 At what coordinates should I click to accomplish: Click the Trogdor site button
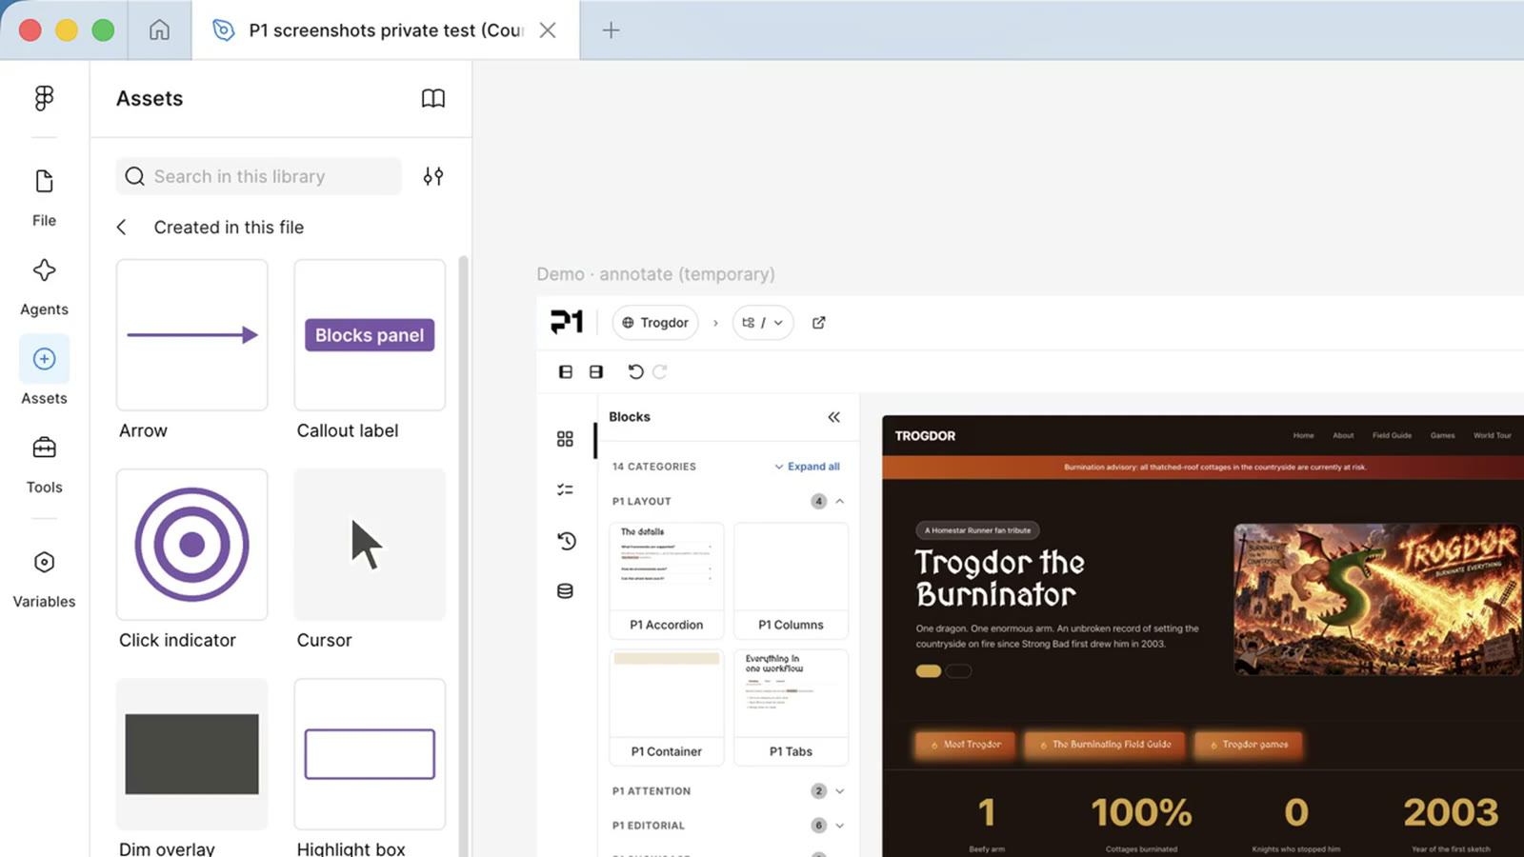coord(655,323)
